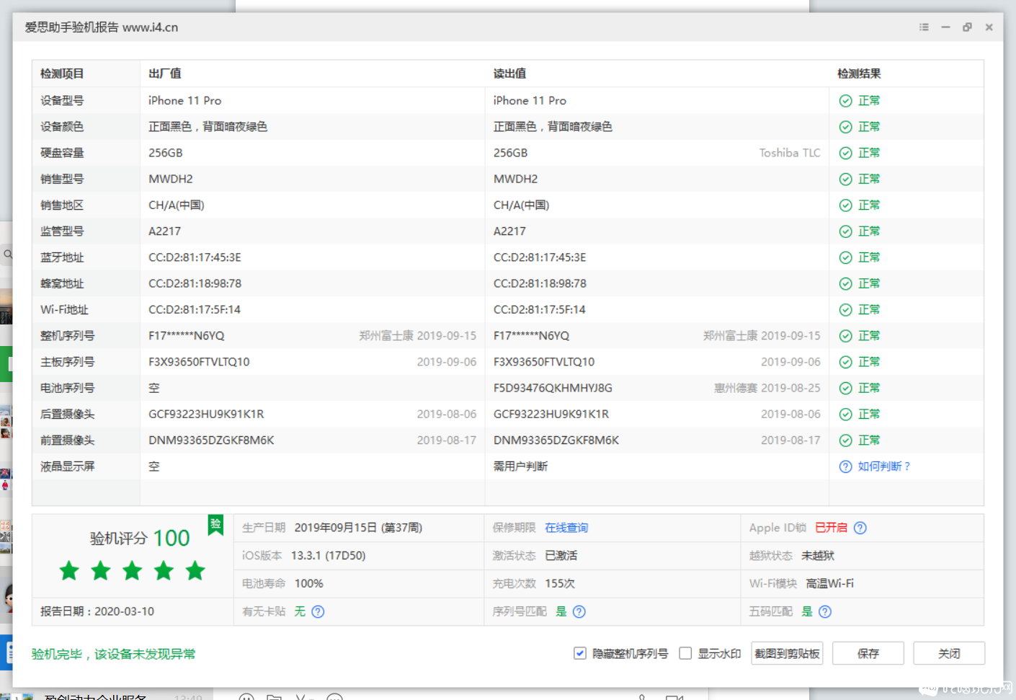Screen dimensions: 1016x700
Task: Click the green check icon in 电池序列号 row
Action: click(x=846, y=388)
